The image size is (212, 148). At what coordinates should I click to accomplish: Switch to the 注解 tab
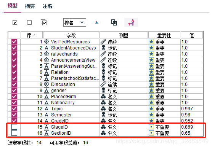point(47,6)
